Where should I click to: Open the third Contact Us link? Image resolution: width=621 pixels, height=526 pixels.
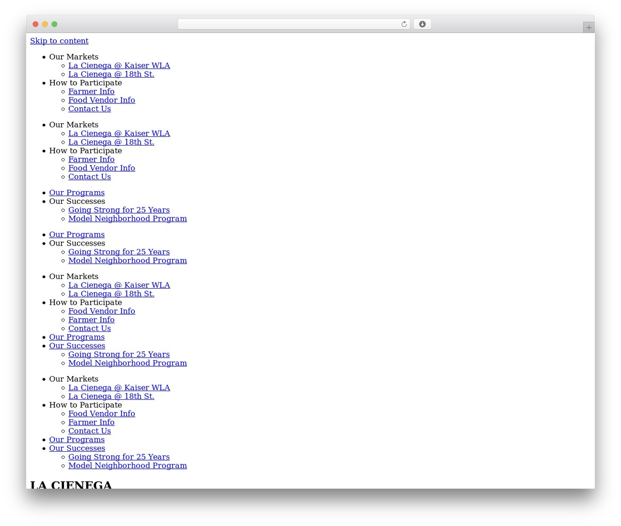[89, 329]
